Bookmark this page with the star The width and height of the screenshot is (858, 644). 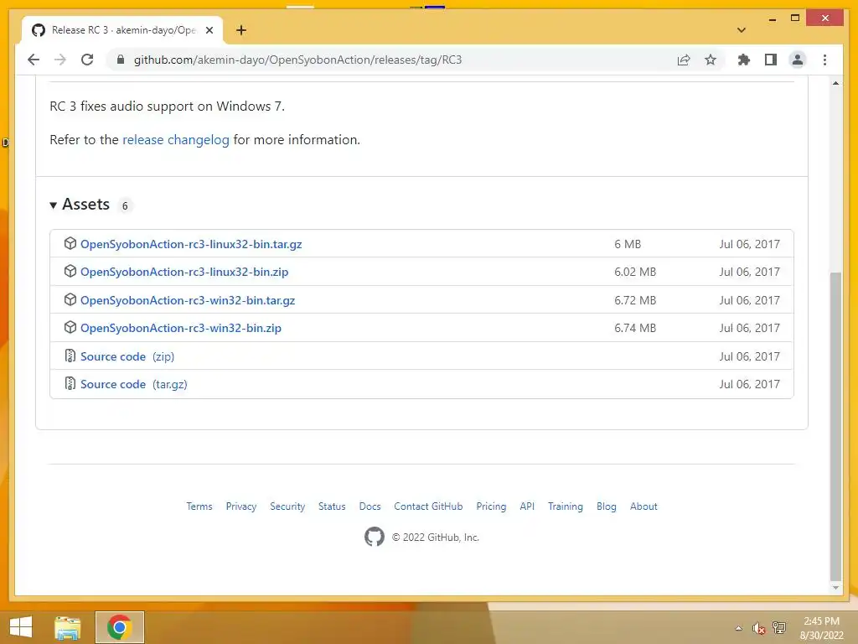[711, 60]
